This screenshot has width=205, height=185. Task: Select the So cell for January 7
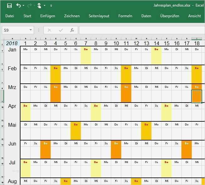pyautogui.click(x=86, y=49)
